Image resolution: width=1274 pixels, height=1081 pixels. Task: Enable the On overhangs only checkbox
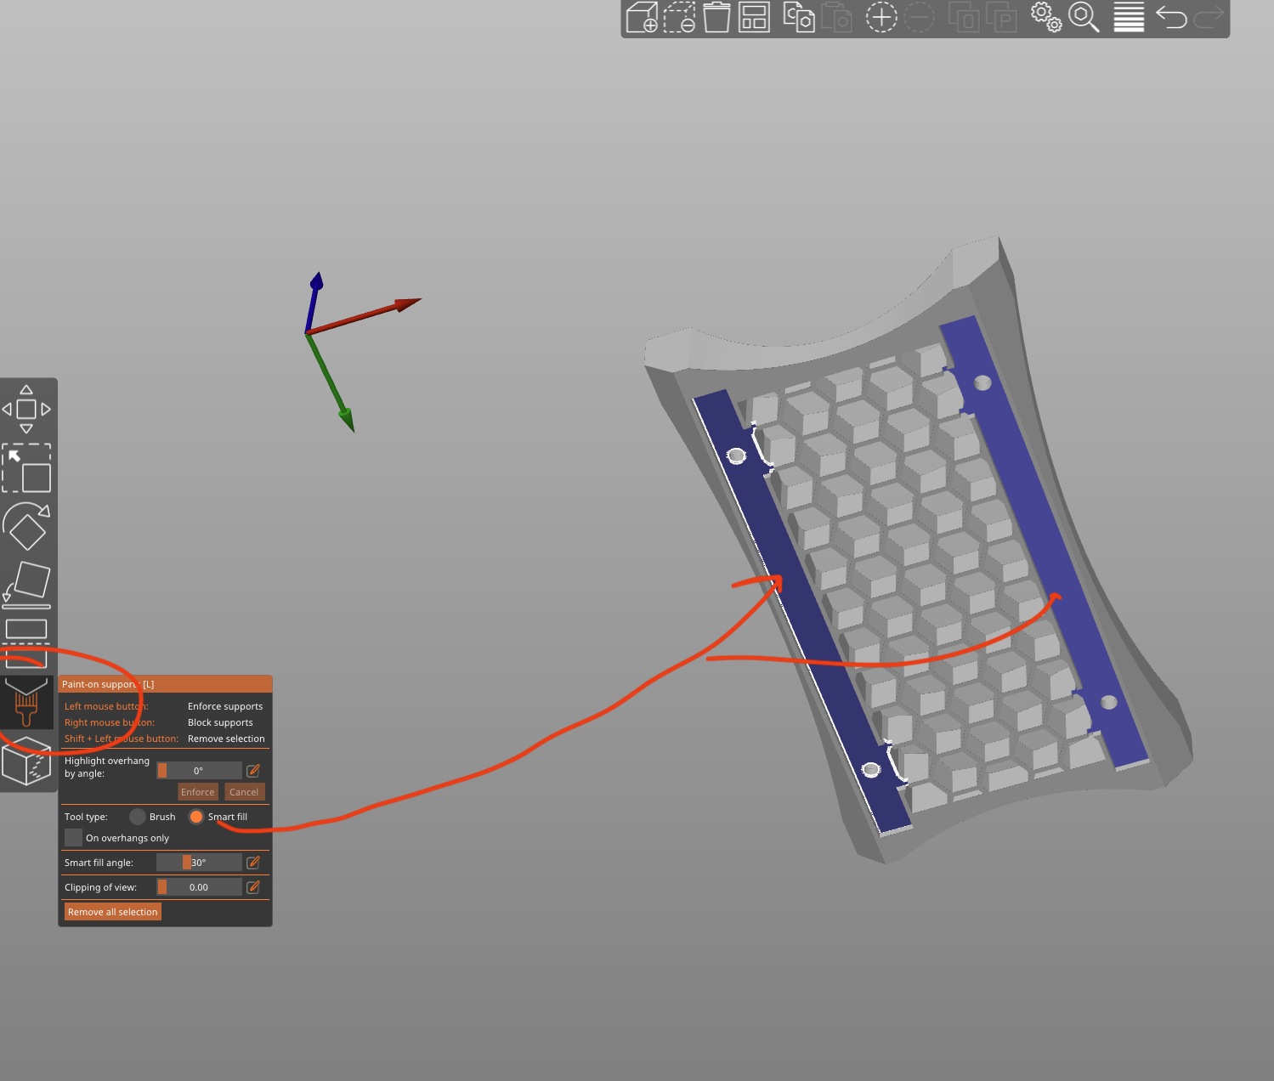(x=74, y=838)
